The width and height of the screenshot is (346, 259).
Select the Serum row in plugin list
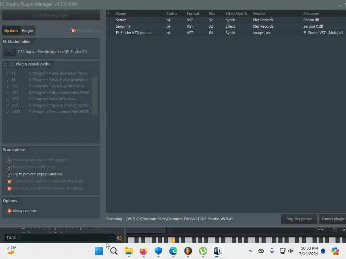(x=226, y=20)
